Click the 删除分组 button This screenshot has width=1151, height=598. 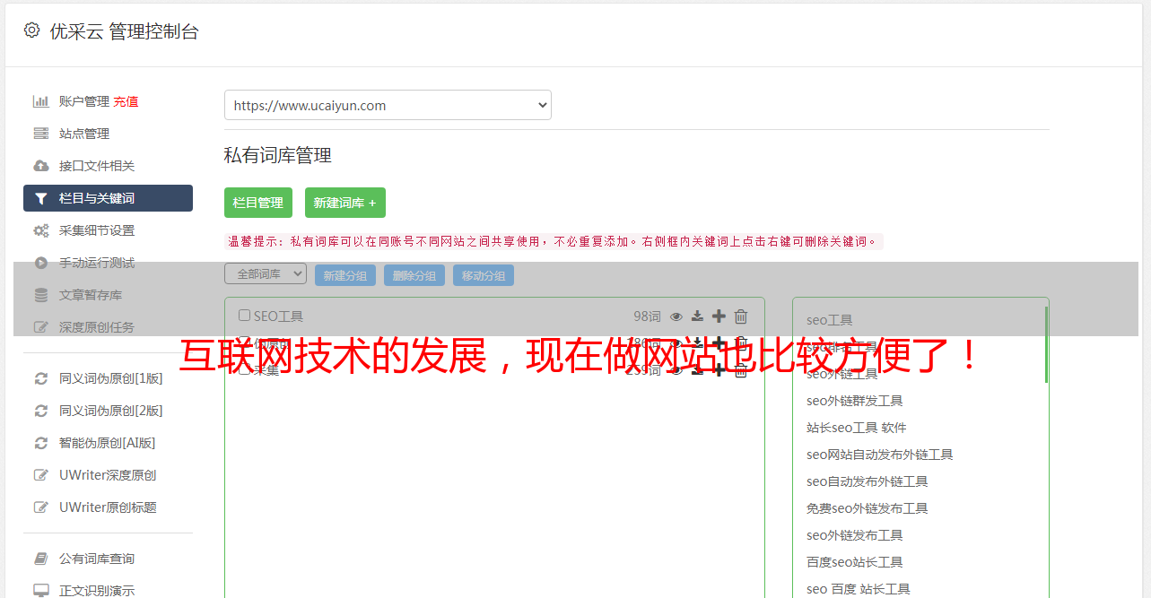click(414, 275)
